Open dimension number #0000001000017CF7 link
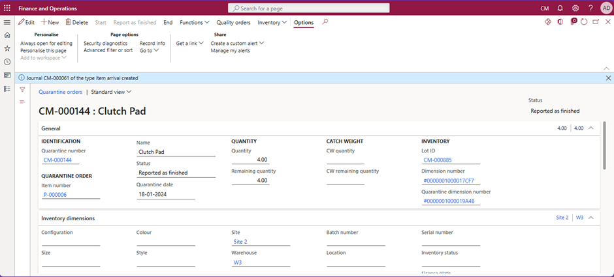The image size is (614, 277). 449,181
